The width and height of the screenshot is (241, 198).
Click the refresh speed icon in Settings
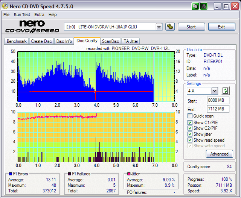(x=225, y=91)
